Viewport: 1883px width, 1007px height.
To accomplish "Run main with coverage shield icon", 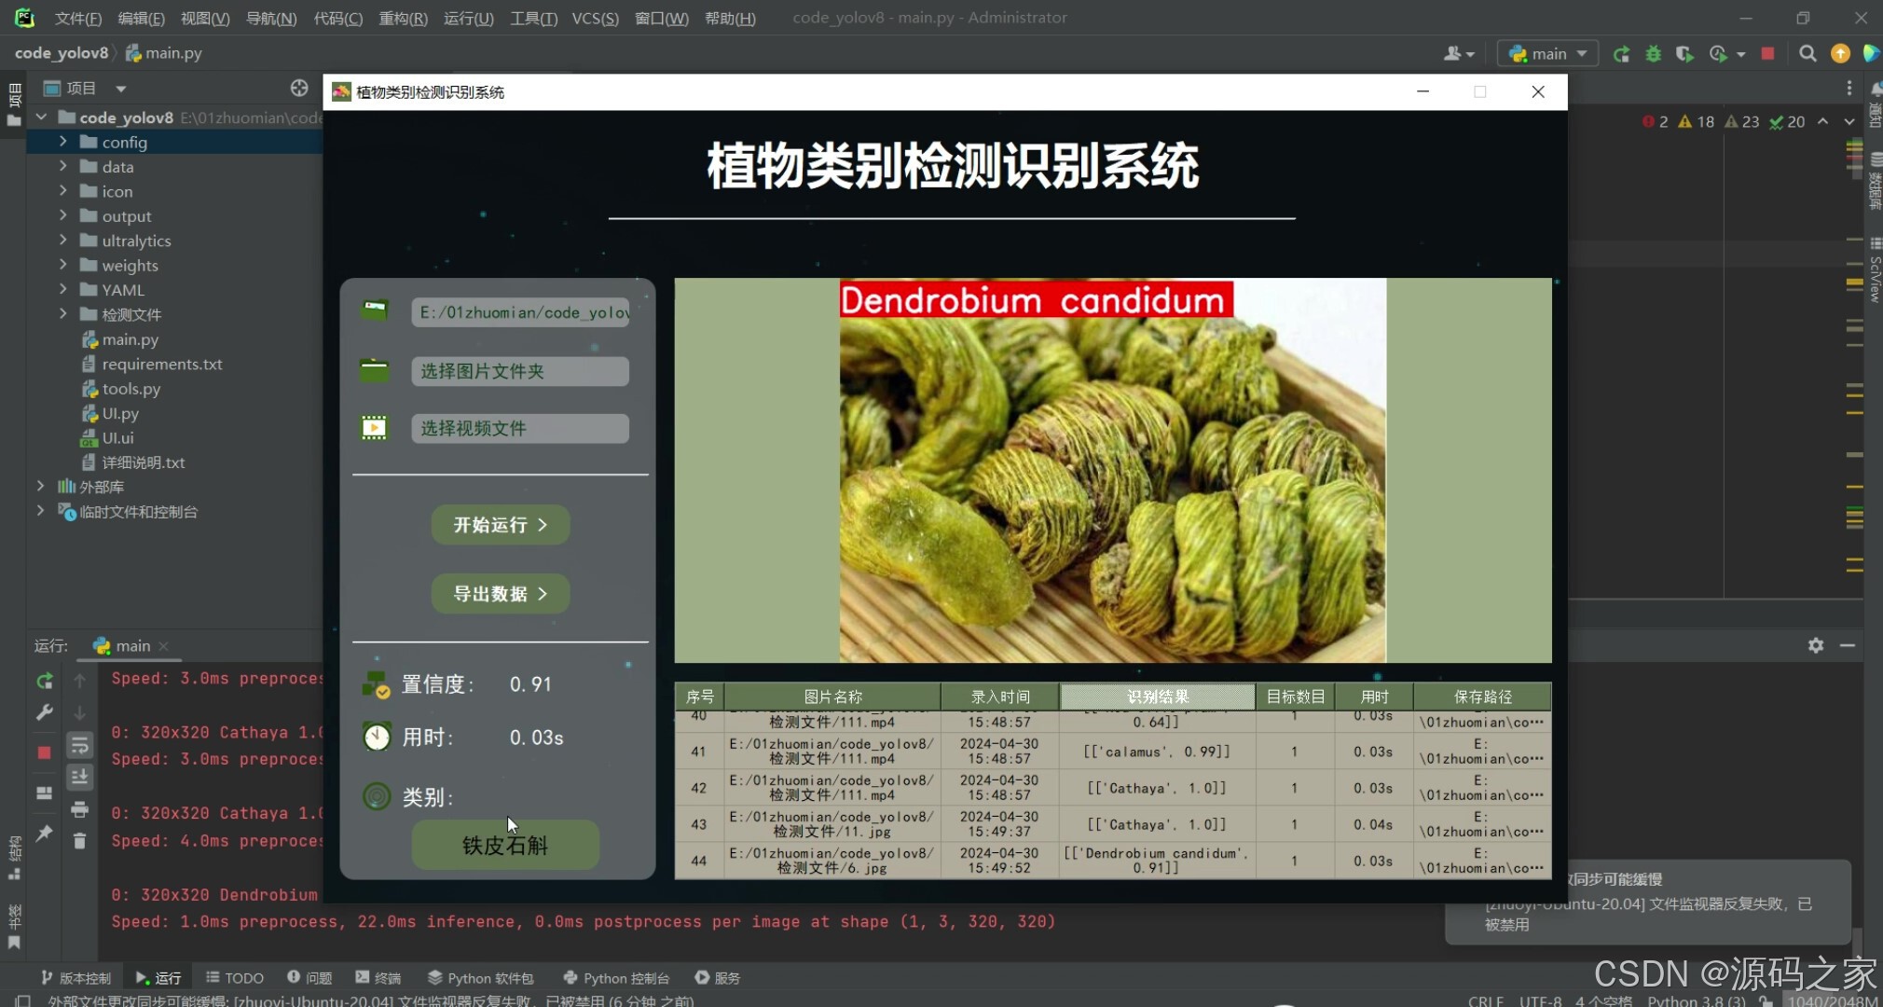I will pyautogui.click(x=1685, y=54).
